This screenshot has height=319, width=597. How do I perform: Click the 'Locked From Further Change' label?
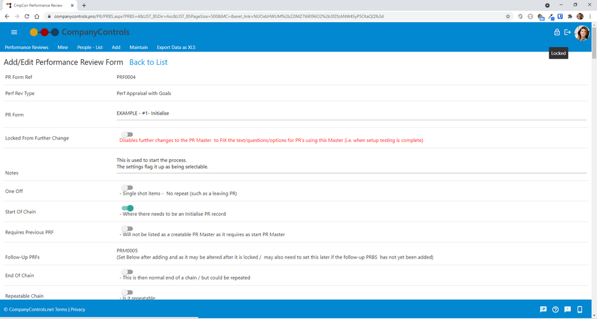coord(37,138)
